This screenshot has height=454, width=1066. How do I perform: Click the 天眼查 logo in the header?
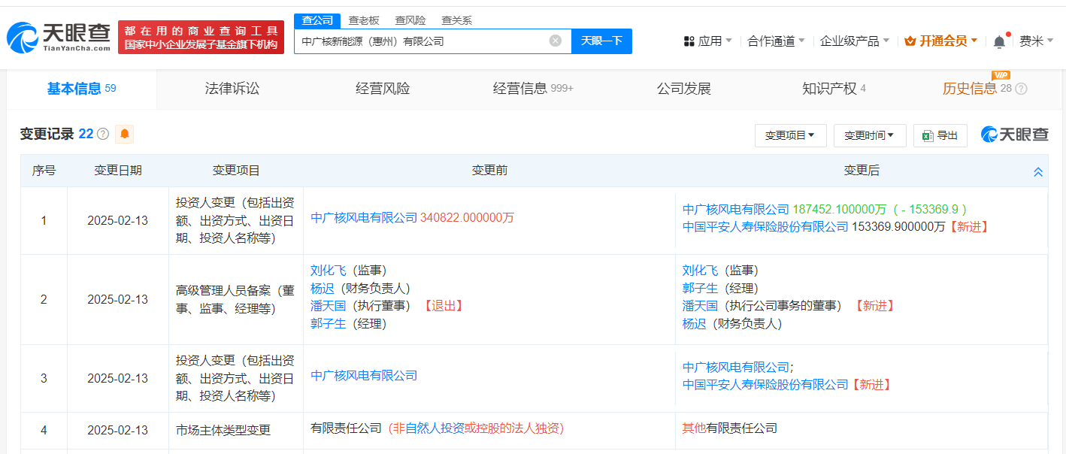(59, 37)
